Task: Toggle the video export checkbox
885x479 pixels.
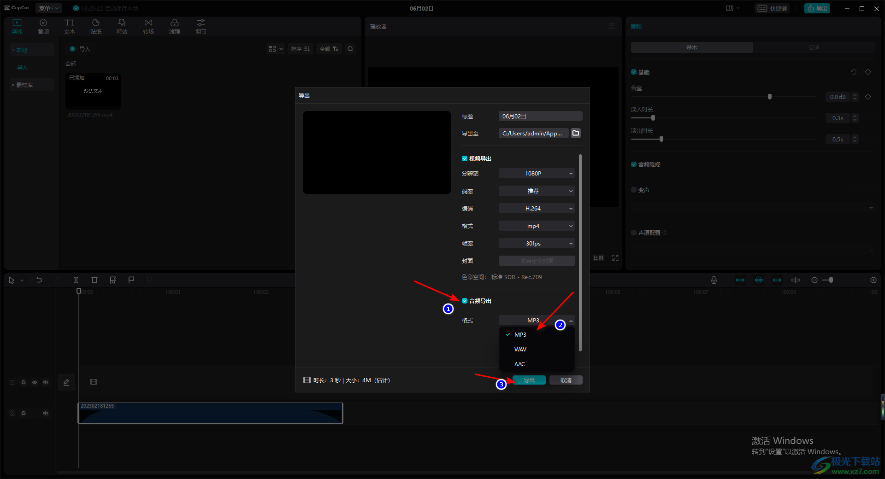Action: (465, 158)
